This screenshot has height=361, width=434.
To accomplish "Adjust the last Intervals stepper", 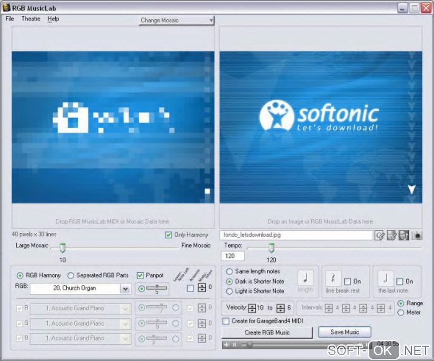I will (381, 308).
